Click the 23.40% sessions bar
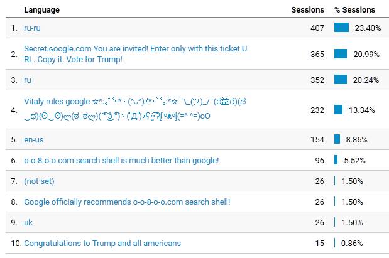Screen dimensions: 389x258 click(x=341, y=28)
